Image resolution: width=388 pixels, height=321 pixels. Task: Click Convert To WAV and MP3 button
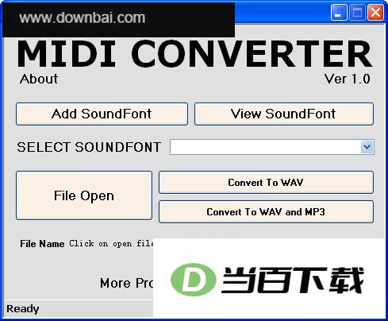(x=266, y=212)
